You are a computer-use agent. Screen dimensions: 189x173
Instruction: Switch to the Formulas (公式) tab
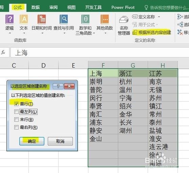(x=18, y=7)
